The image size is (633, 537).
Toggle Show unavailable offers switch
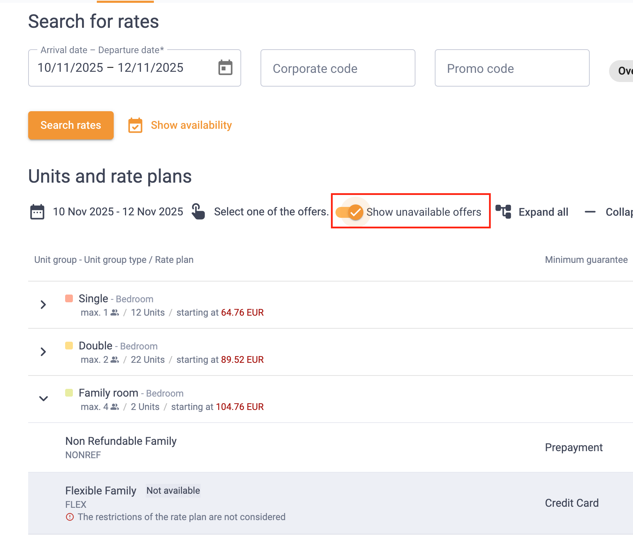349,212
